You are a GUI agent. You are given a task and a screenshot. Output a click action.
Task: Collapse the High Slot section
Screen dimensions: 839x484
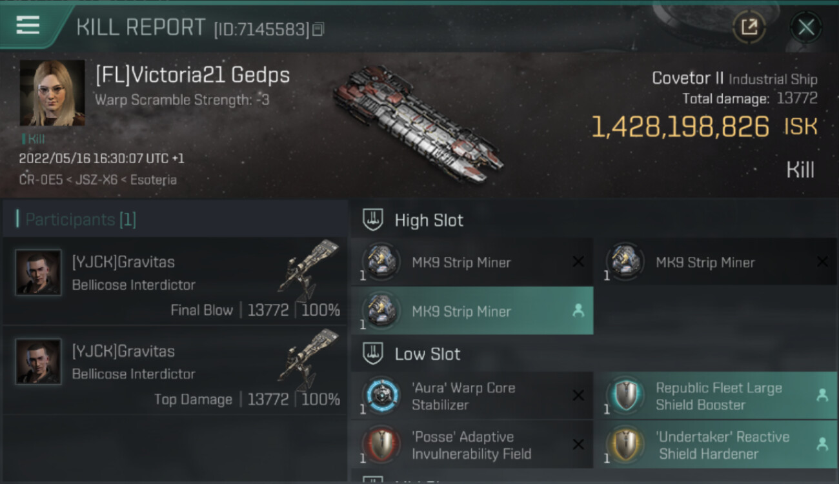429,220
